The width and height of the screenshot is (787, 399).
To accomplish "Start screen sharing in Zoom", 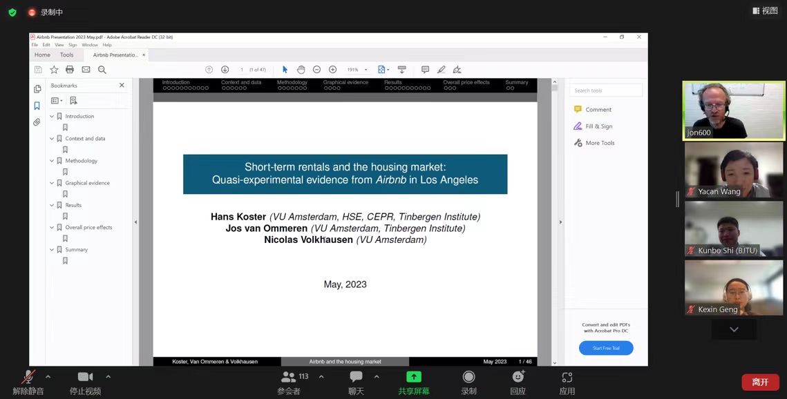I will [x=414, y=382].
